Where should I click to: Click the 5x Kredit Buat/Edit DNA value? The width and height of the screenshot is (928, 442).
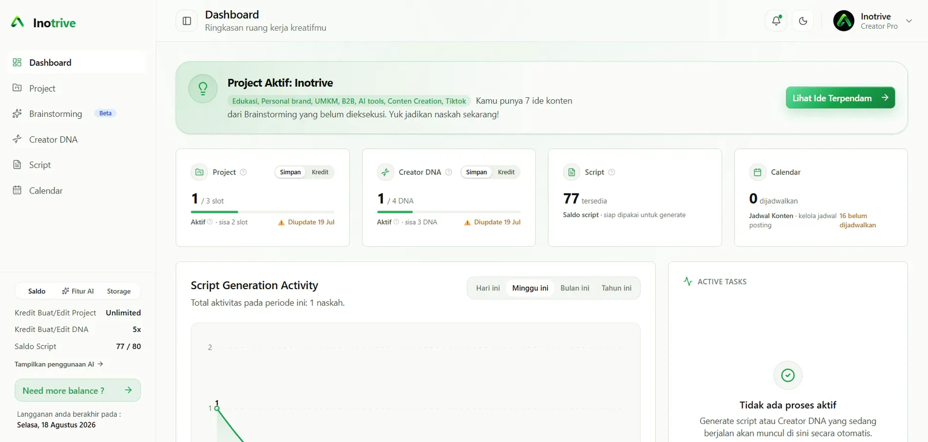[x=137, y=329]
